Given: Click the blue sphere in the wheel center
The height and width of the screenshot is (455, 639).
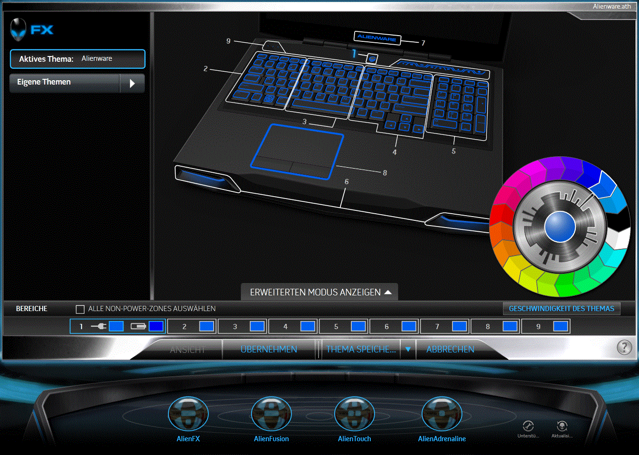Looking at the screenshot, I should point(560,227).
